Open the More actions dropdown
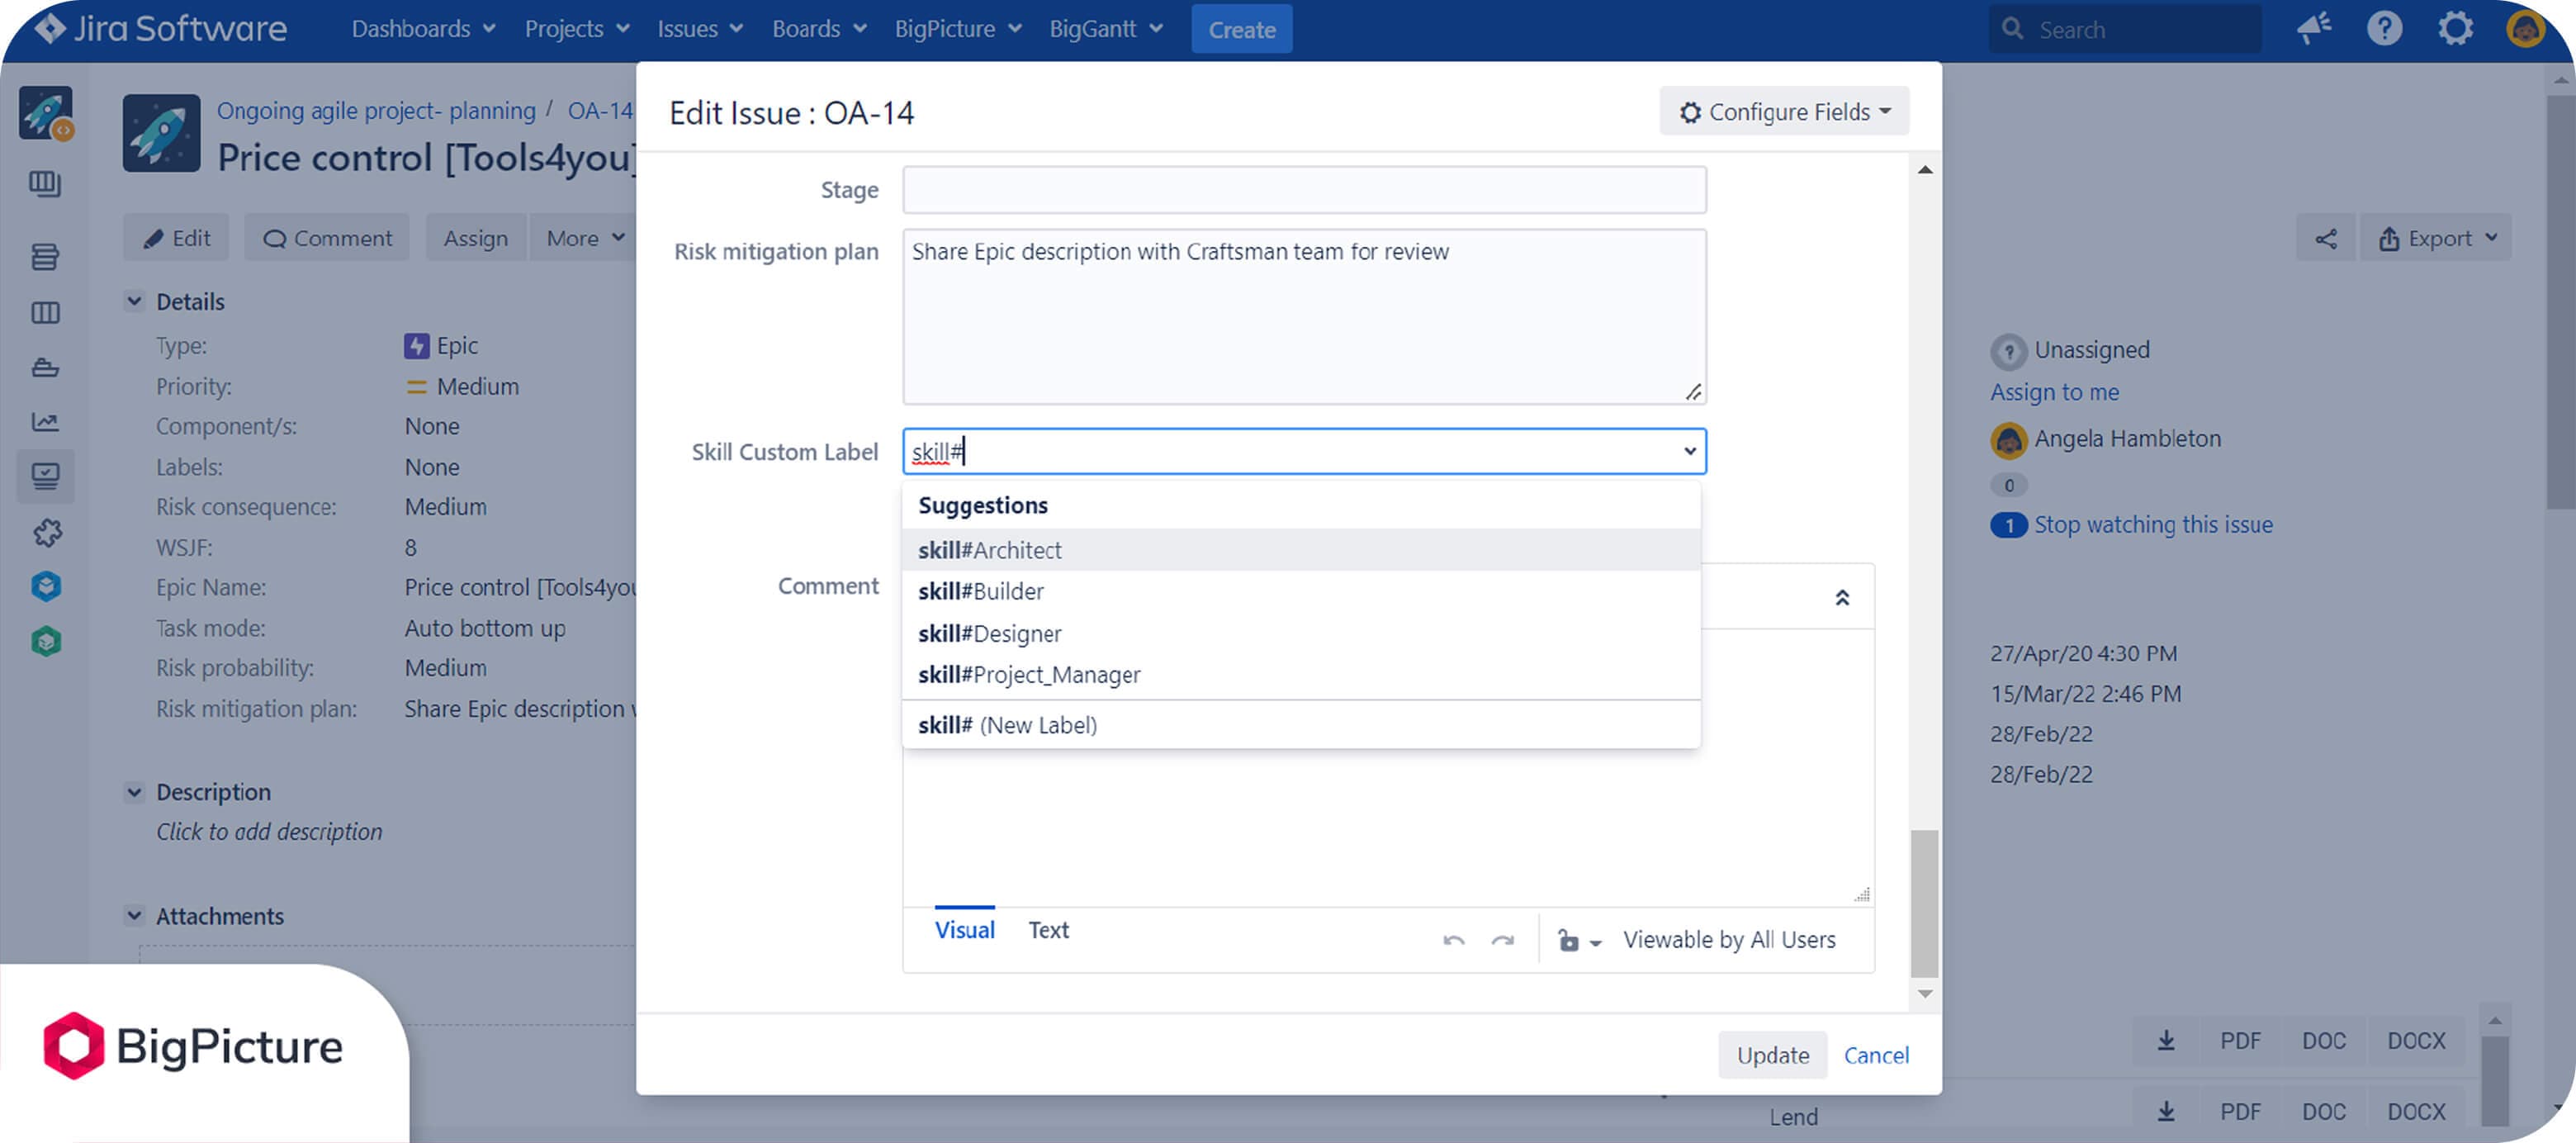 tap(585, 238)
